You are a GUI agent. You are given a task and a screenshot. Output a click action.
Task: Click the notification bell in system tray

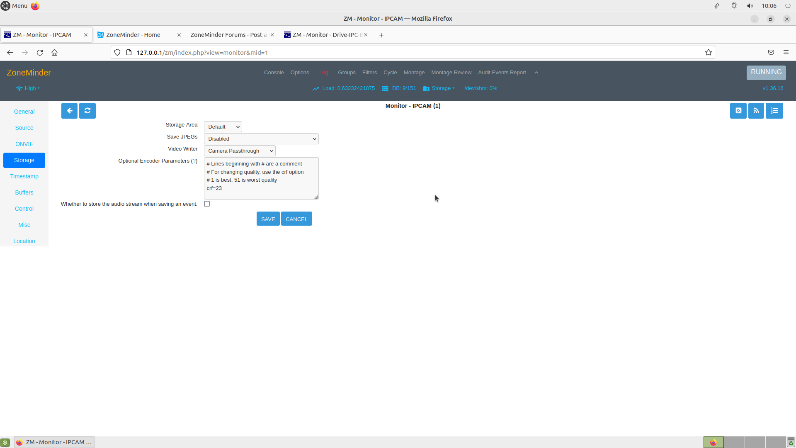tap(734, 6)
